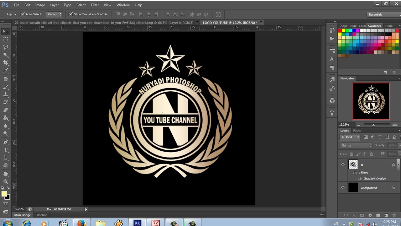The image size is (401, 226).
Task: Toggle the Auto-Select checkbox
Action: pos(23,14)
